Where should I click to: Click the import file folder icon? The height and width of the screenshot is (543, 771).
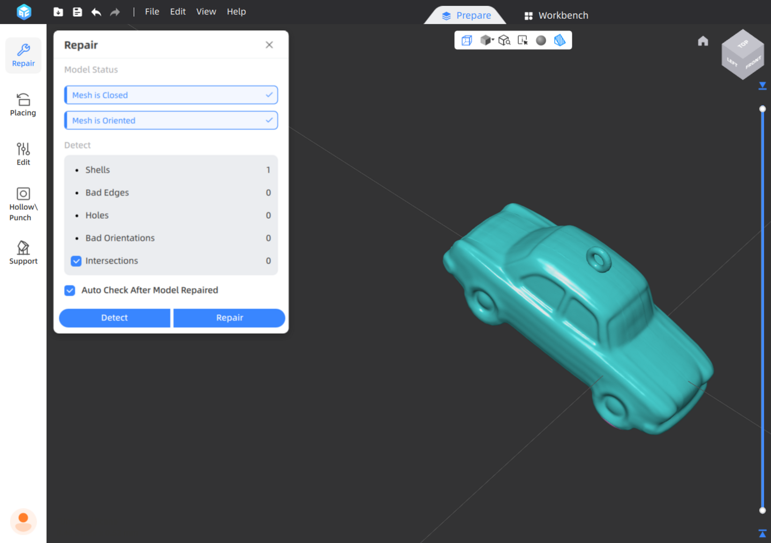(x=58, y=12)
